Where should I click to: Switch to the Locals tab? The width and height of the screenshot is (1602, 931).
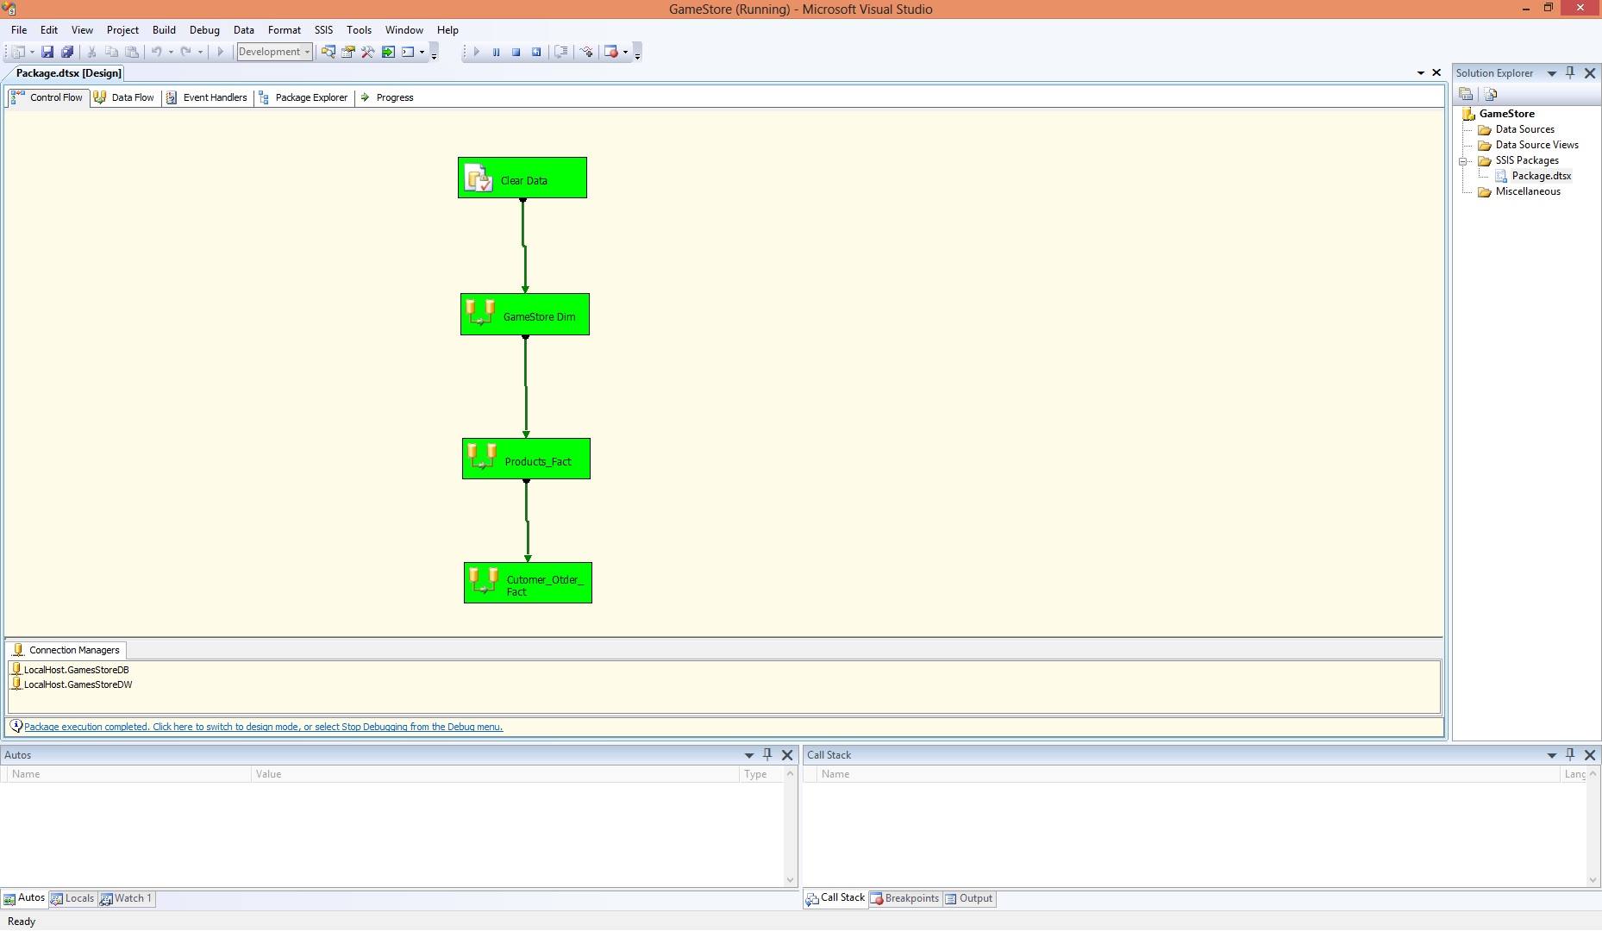(72, 898)
